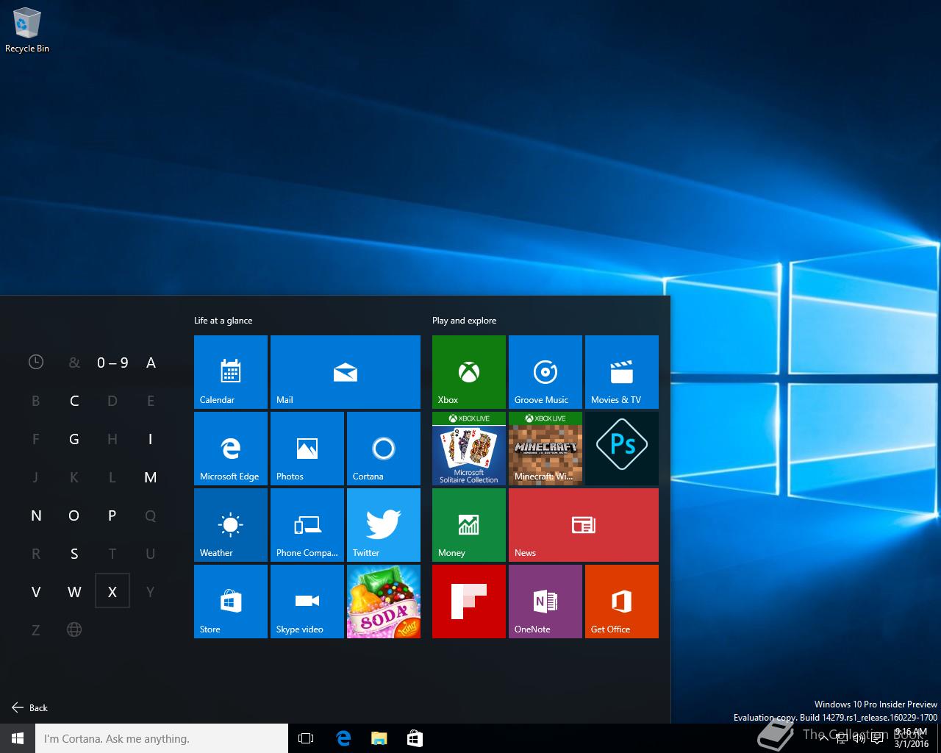Jump to apps starting with C
The height and width of the screenshot is (753, 941).
point(74,401)
